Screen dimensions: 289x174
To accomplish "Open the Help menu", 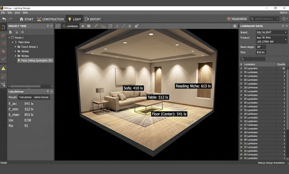I will pos(25,12).
